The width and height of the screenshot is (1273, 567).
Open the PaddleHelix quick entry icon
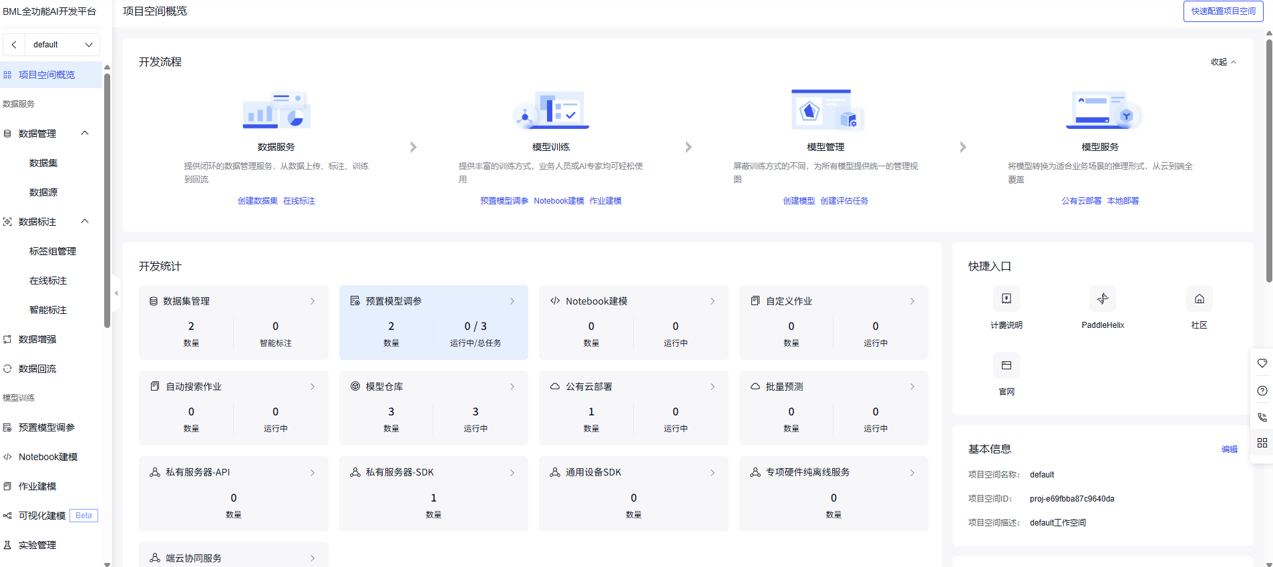tap(1103, 299)
